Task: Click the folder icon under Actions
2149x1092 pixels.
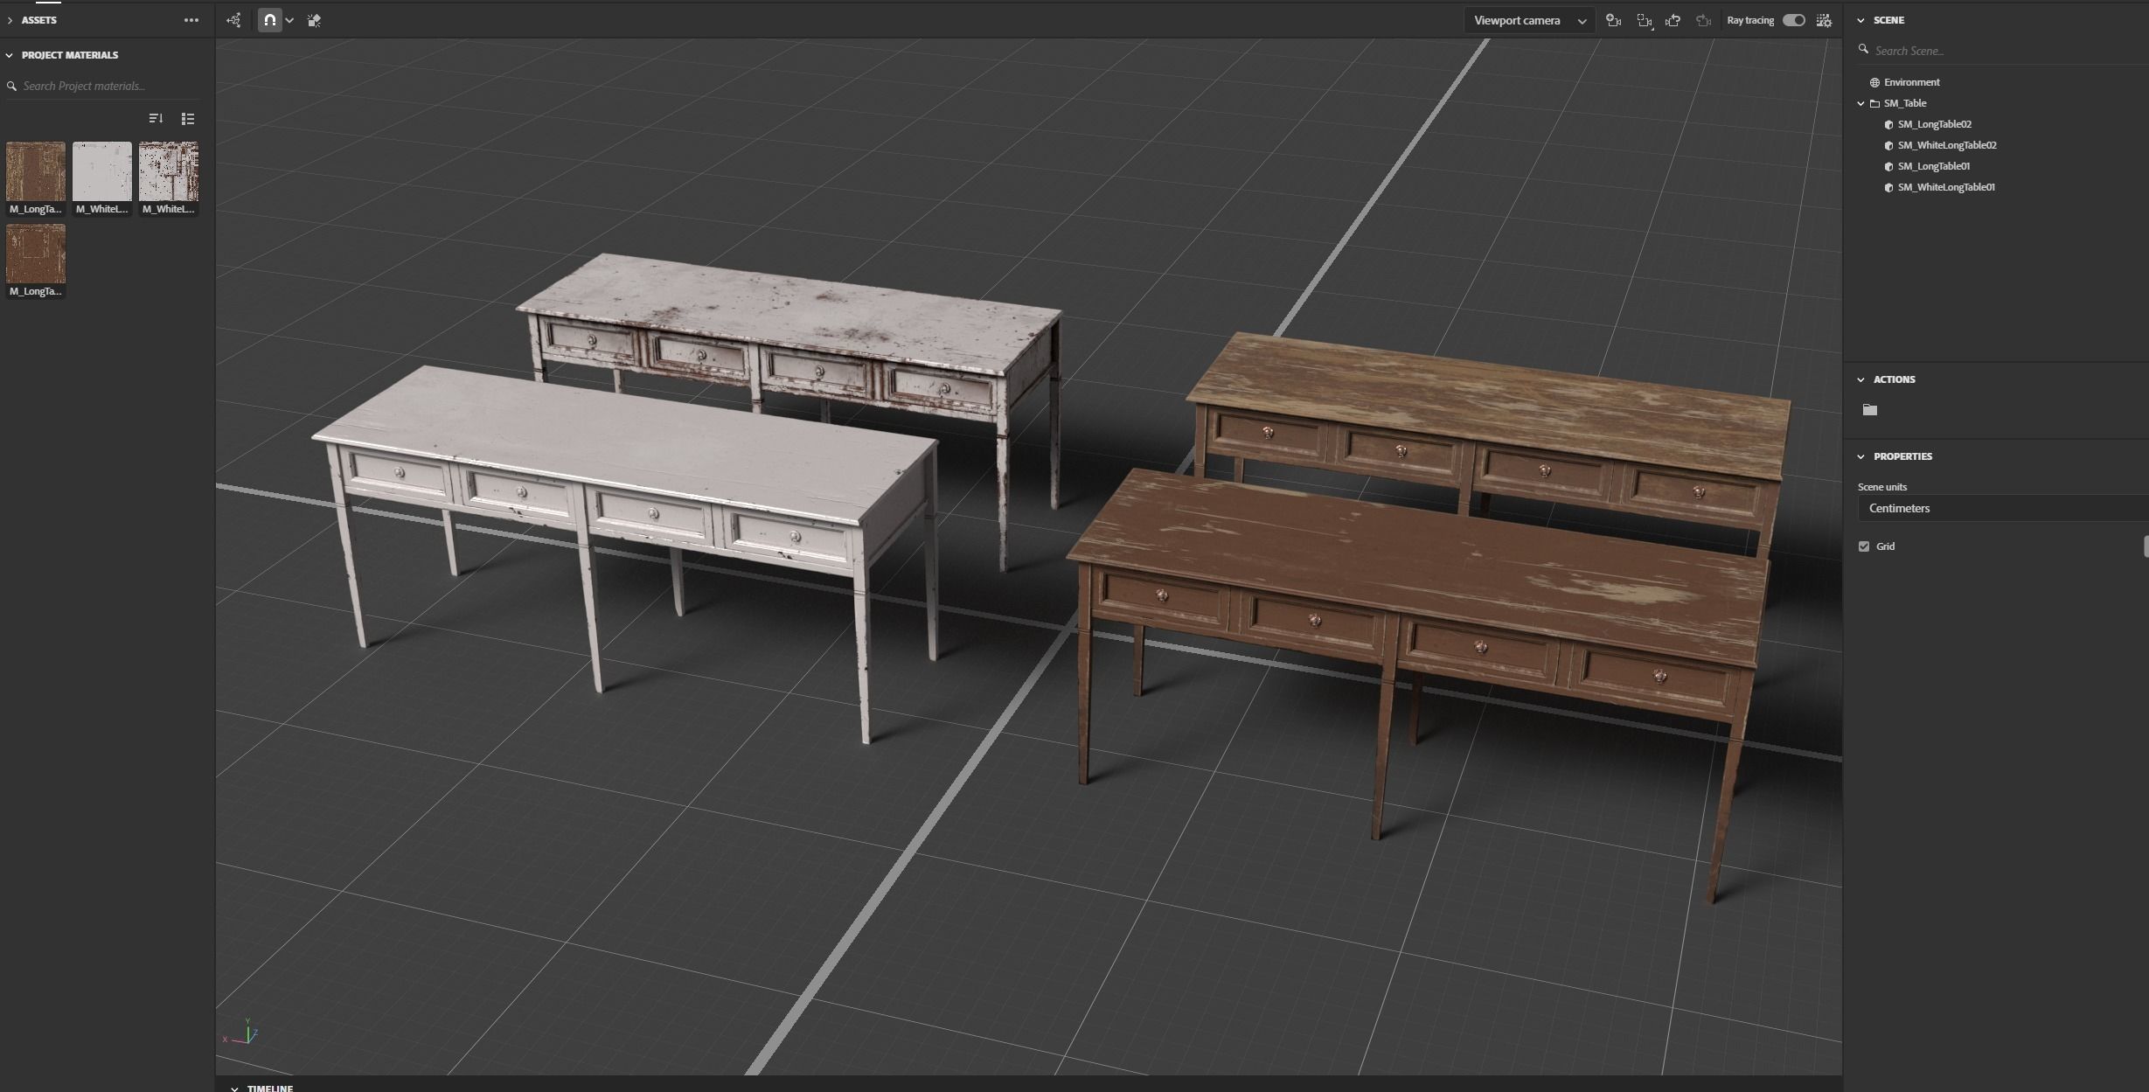Action: coord(1870,409)
